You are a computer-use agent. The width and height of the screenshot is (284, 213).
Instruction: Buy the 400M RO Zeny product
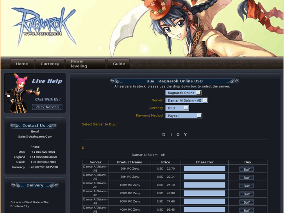click(x=246, y=210)
